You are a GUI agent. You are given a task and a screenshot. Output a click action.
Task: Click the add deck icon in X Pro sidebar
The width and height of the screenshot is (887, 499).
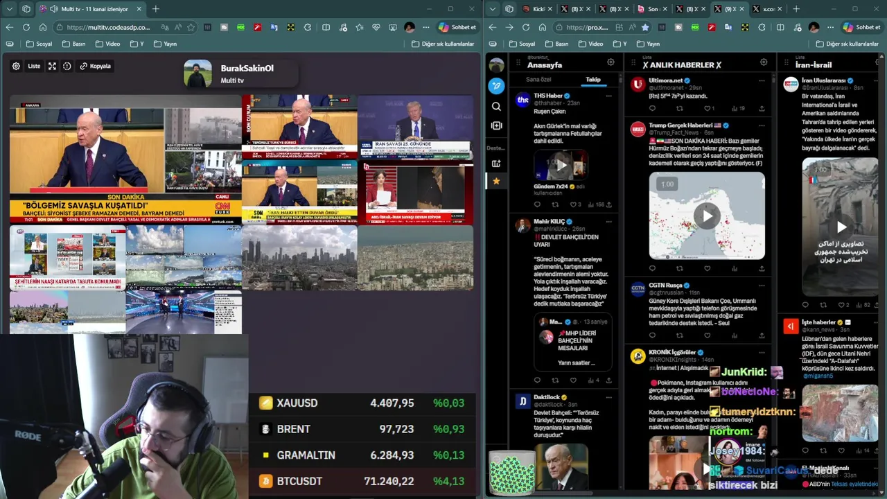point(496,164)
